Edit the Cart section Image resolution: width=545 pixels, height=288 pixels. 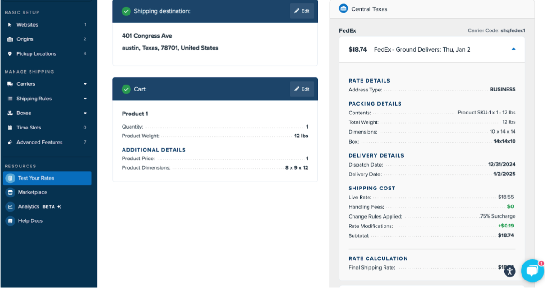point(302,89)
